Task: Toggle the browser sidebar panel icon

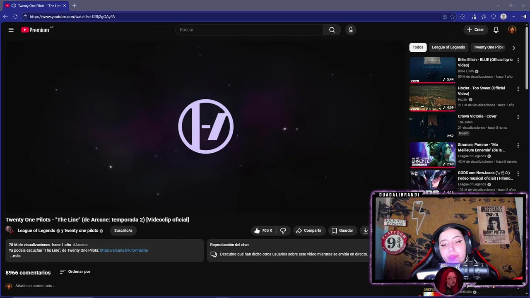Action: tap(524, 17)
